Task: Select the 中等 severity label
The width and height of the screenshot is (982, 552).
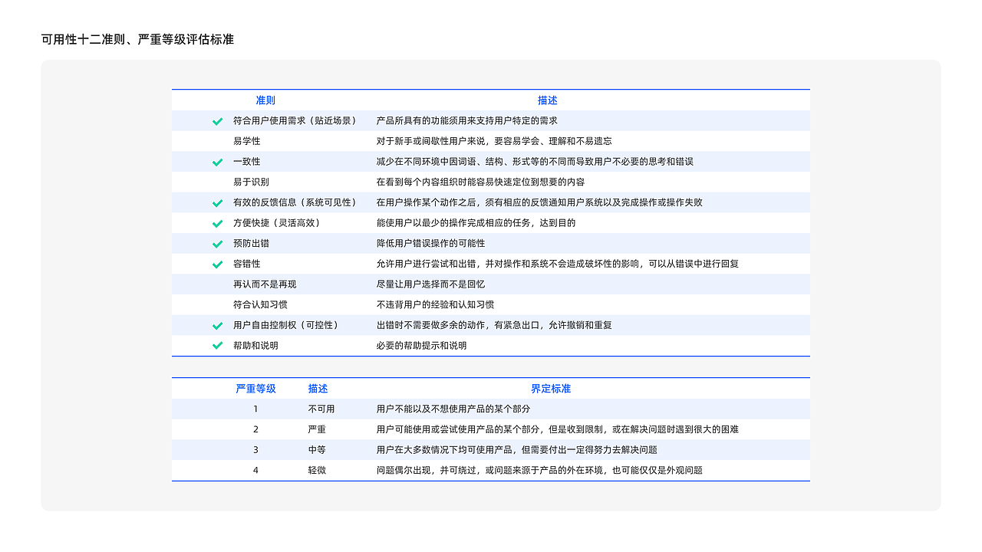Action: click(x=317, y=450)
